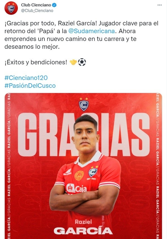
Task: Click the club crest on the jersey
Action: click(x=93, y=171)
